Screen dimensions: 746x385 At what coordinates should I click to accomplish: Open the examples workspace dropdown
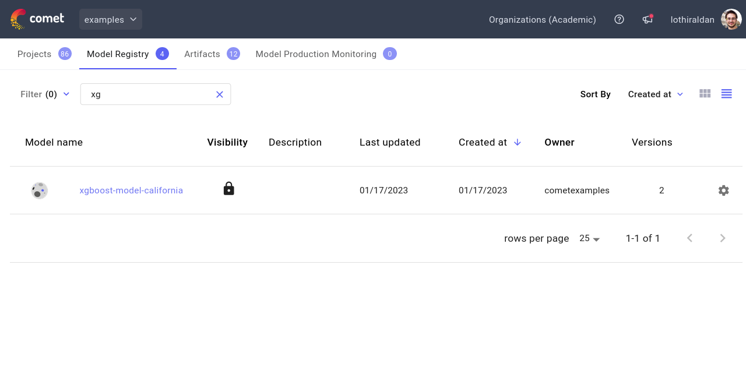(x=110, y=19)
